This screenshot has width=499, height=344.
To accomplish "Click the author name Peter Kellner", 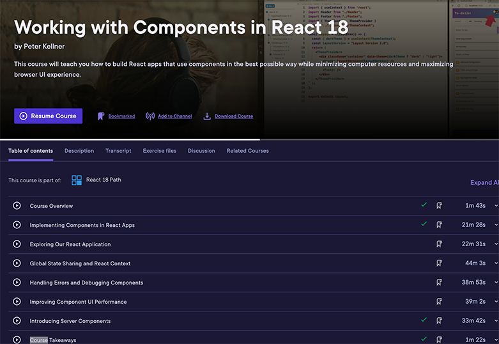I will tap(44, 47).
